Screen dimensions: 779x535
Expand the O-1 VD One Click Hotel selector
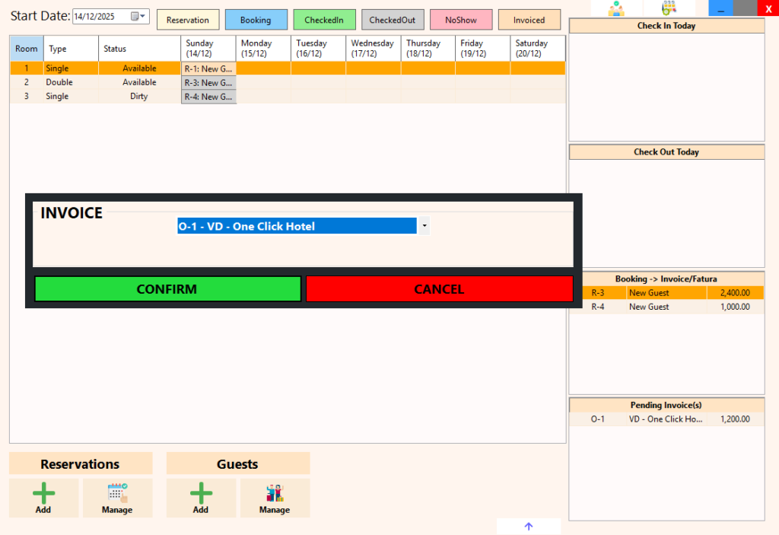point(424,226)
